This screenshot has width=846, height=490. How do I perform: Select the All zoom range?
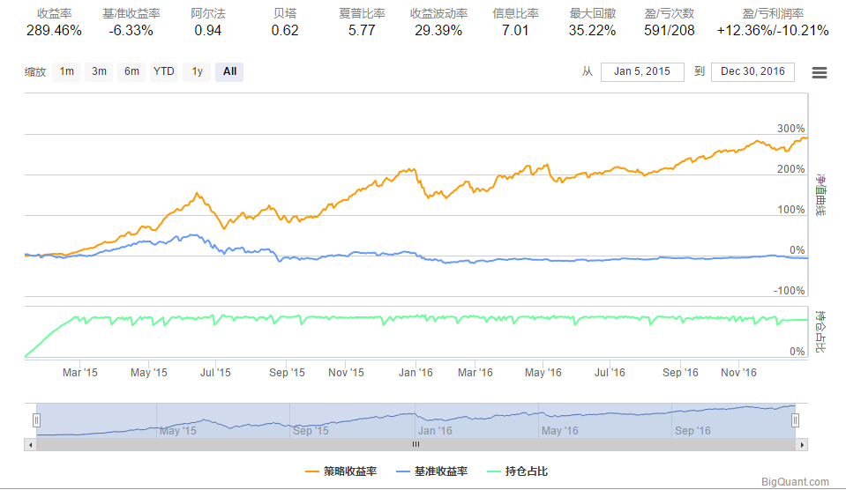pos(229,71)
